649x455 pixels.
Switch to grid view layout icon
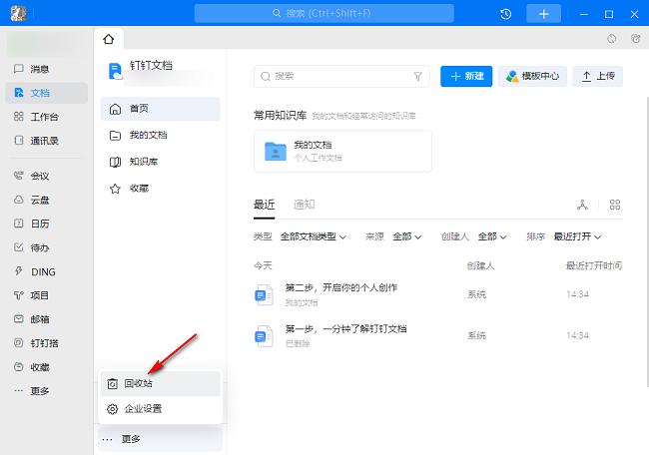[615, 205]
